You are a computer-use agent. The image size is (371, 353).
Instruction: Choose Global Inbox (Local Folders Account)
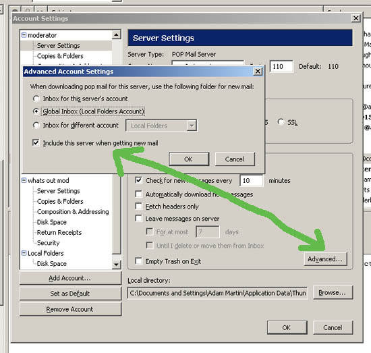coord(36,111)
